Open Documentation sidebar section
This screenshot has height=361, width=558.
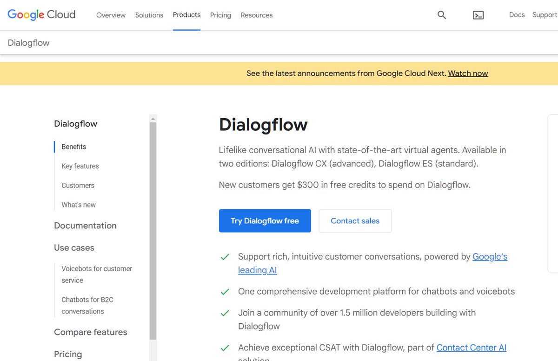(85, 226)
